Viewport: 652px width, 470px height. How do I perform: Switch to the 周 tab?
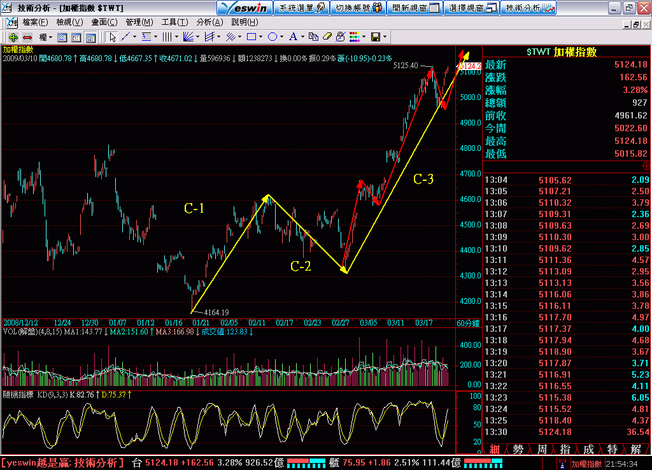pos(542,449)
